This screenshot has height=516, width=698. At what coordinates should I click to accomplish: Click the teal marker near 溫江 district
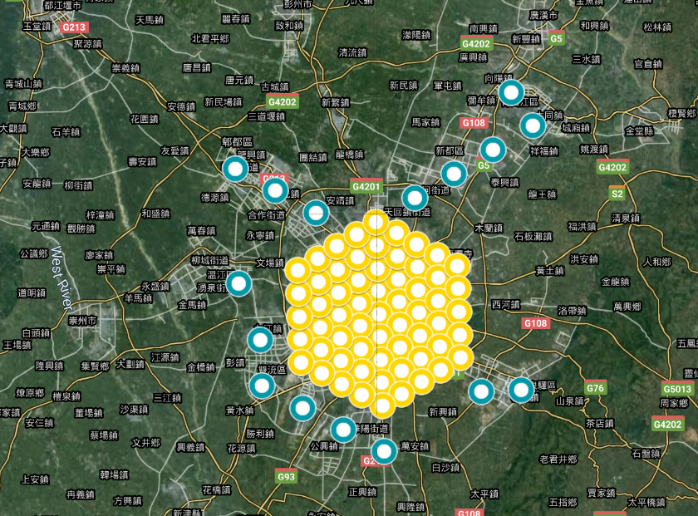239,283
